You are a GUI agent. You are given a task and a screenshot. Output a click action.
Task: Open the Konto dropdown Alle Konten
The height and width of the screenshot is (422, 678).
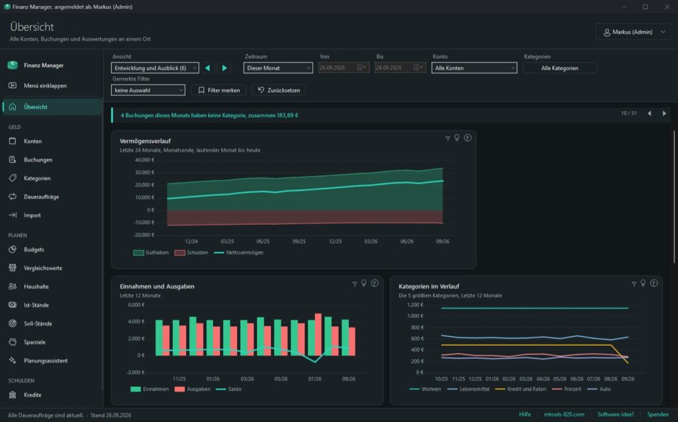click(x=474, y=68)
